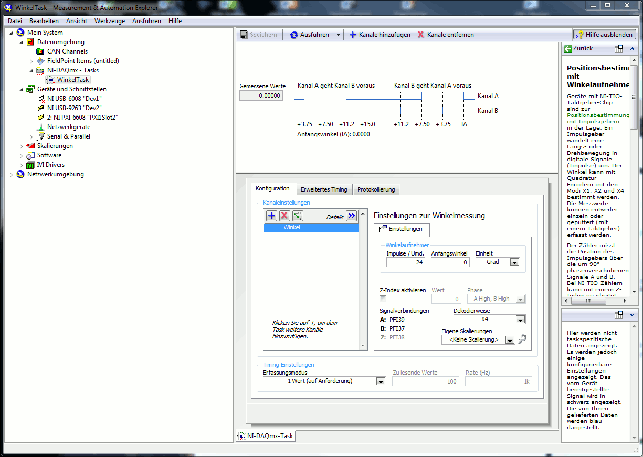The width and height of the screenshot is (643, 457).
Task: Click the IVI Drivers icon
Action: pyautogui.click(x=30, y=165)
